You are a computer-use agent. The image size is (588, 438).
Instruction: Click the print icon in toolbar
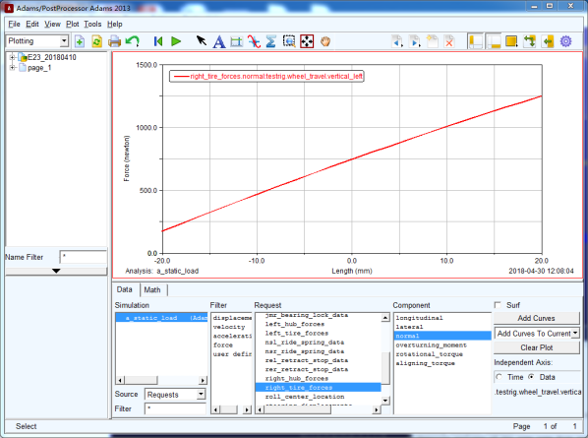click(x=114, y=41)
